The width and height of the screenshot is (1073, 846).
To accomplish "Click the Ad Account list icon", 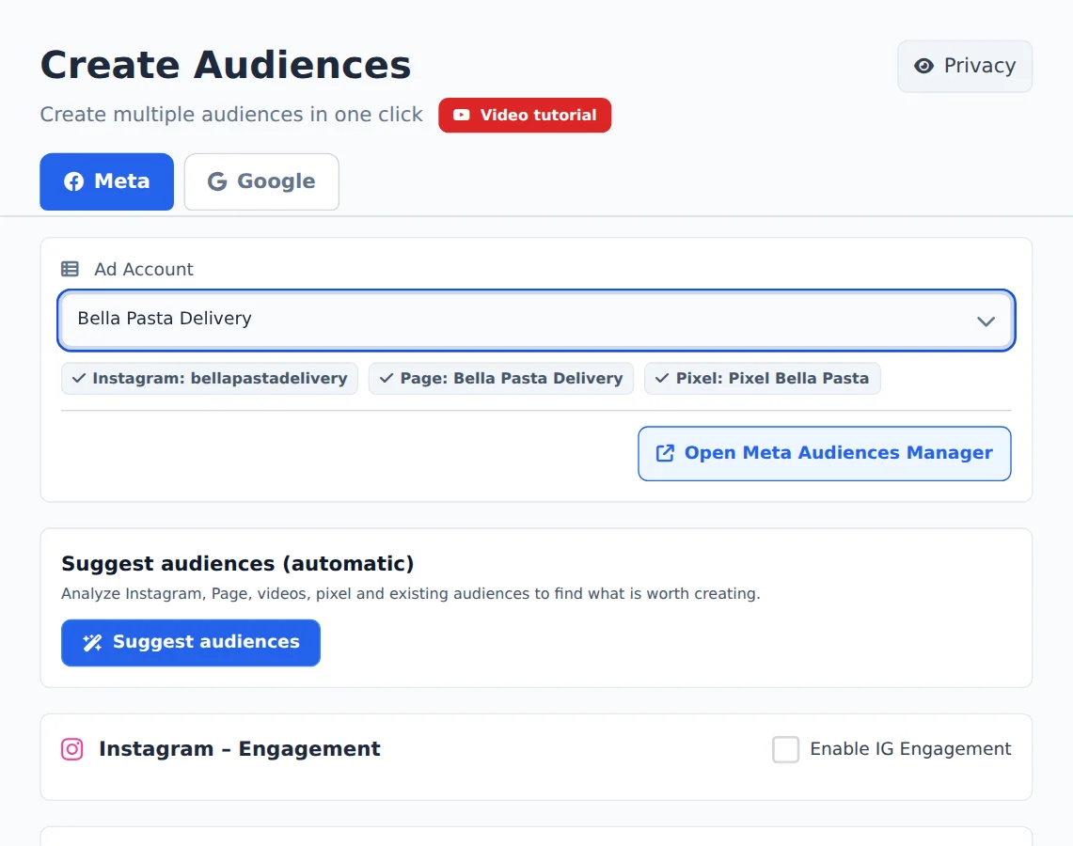I will coord(70,269).
